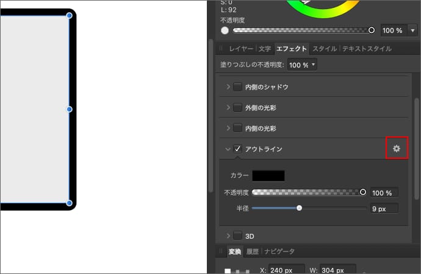Viewport: 421px width, 274px height.
Task: Click the black outline カラー swatch
Action: point(268,175)
